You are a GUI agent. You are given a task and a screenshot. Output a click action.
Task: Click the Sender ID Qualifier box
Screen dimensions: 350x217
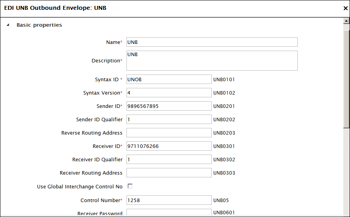(169, 120)
